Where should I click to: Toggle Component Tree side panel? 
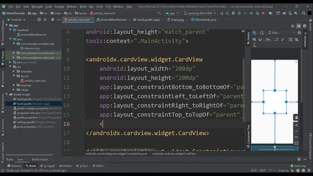click(x=248, y=136)
